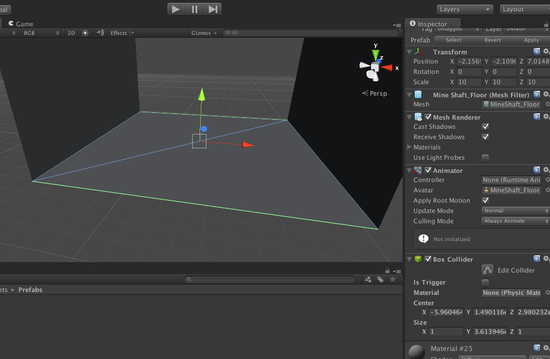
Task: Click the Animator Avatar field
Action: [511, 190]
